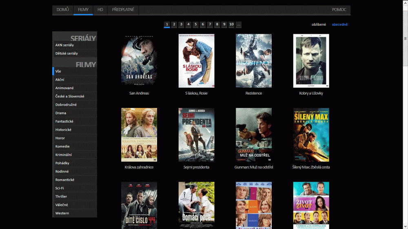This screenshot has height=229, width=408.
Task: Open the San Andreas poster
Action: [x=139, y=61]
